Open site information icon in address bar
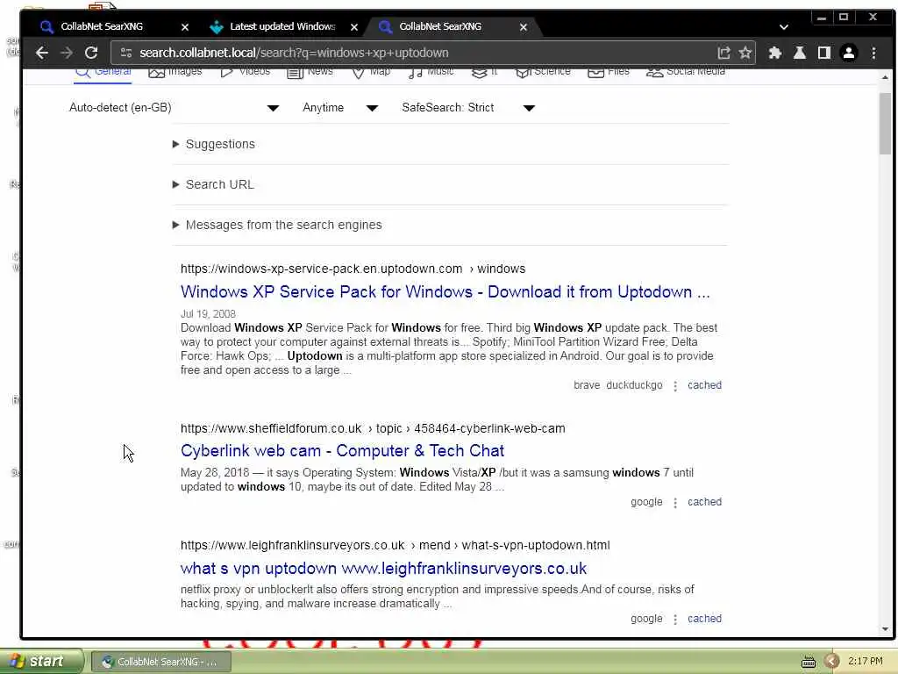Viewport: 898px width, 674px height. pos(126,53)
